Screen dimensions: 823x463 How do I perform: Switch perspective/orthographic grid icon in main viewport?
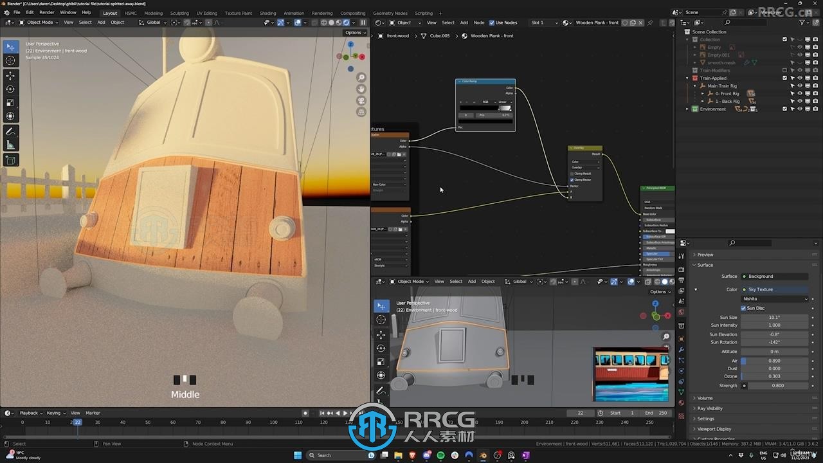point(361,112)
